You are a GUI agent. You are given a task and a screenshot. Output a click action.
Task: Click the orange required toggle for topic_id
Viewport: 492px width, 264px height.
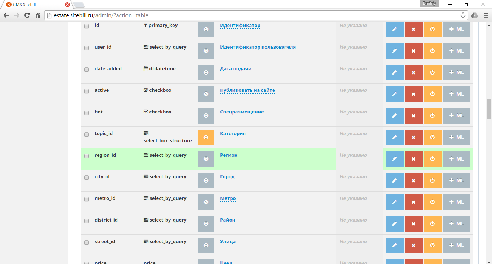point(206,138)
